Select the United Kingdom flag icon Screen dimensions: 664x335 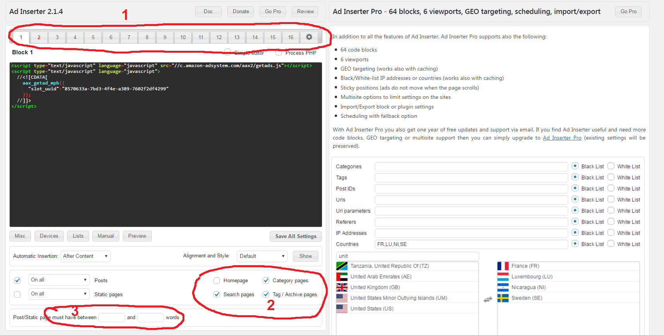coord(342,287)
